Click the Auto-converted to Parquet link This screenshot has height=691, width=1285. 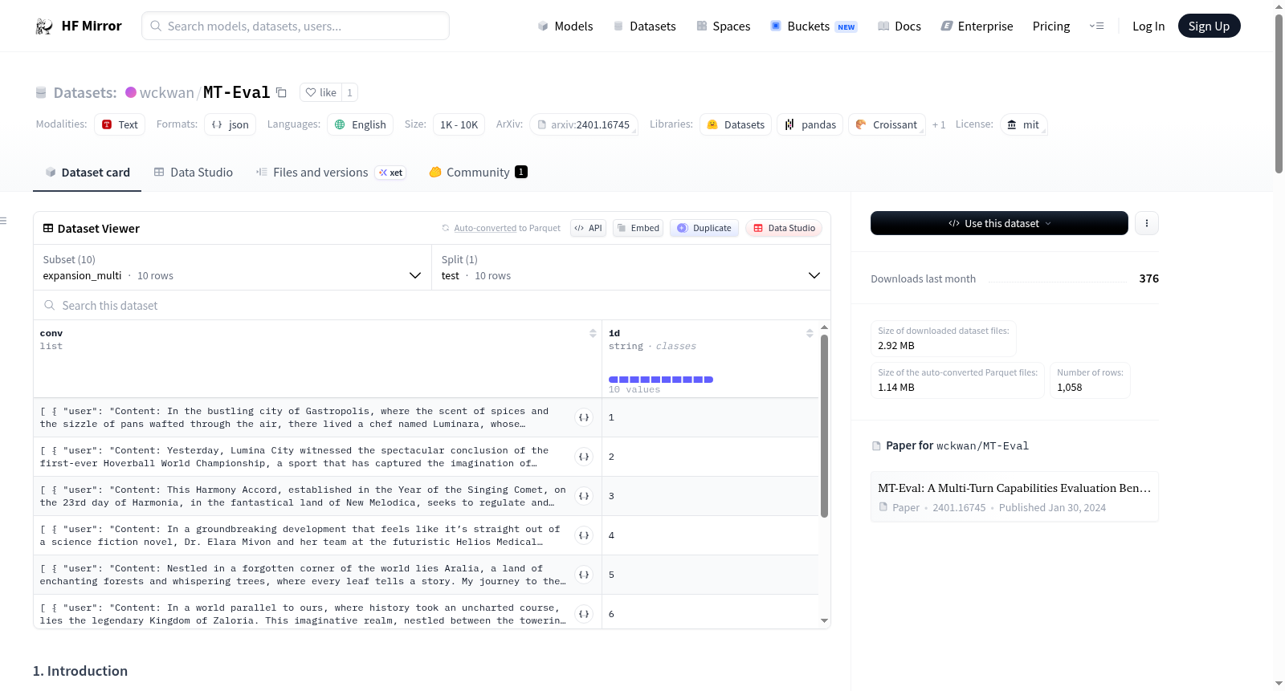[508, 228]
